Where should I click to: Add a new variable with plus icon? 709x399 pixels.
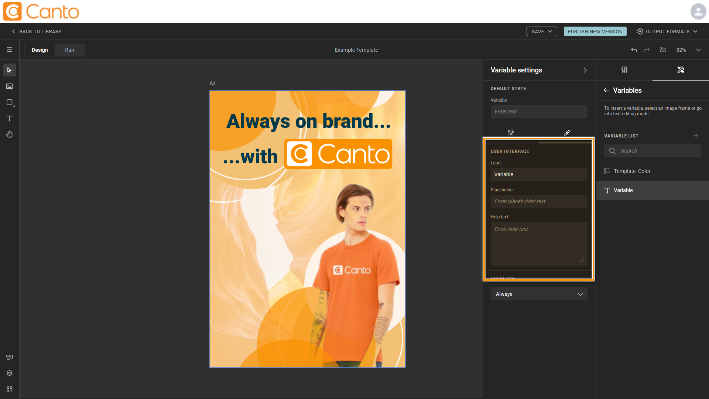point(696,136)
